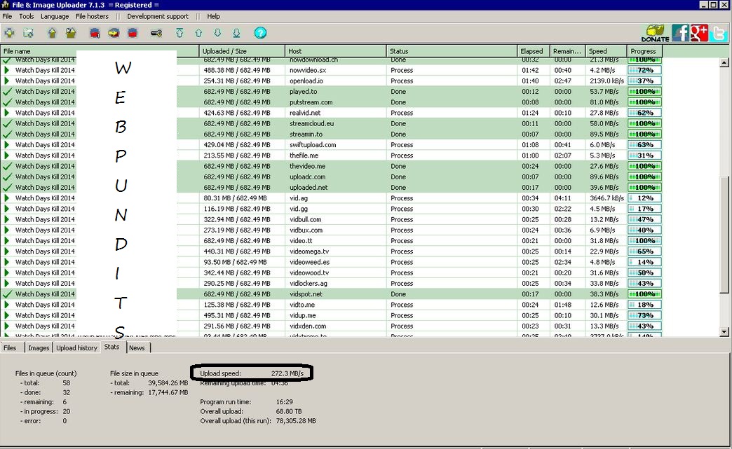Click the 272.3 MB/s upload speed value

click(287, 373)
